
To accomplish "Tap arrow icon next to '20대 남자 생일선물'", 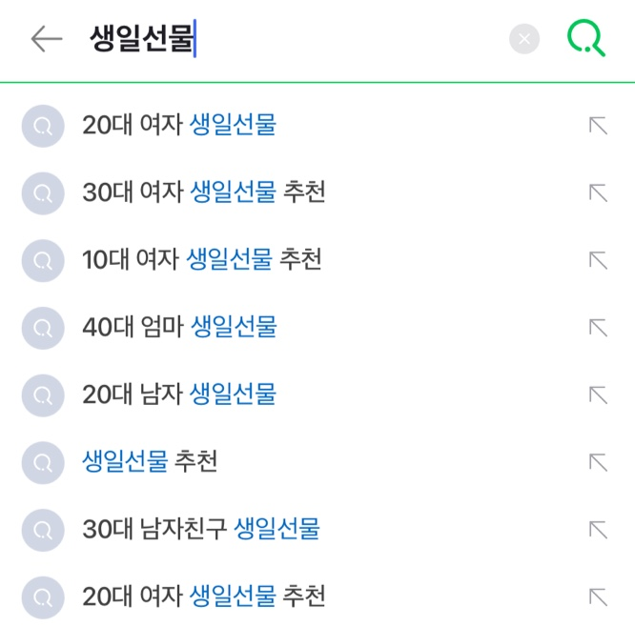I will pyautogui.click(x=598, y=395).
